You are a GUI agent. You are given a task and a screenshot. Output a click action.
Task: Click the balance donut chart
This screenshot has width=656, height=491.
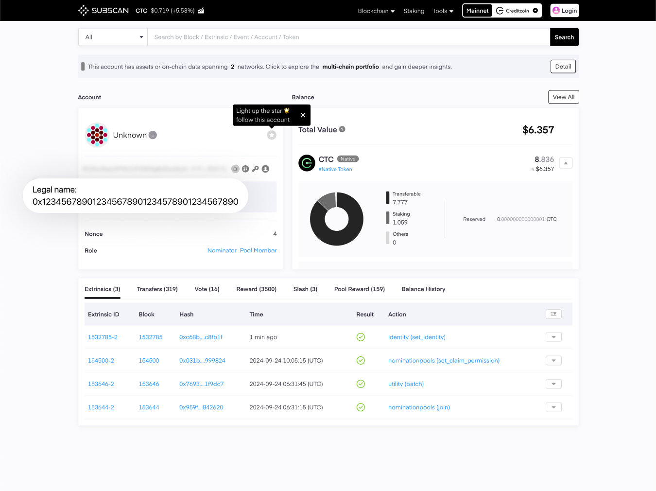tap(337, 219)
